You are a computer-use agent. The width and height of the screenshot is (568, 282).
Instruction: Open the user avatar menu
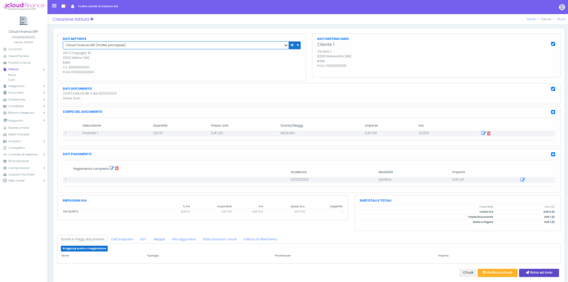pyautogui.click(x=562, y=7)
